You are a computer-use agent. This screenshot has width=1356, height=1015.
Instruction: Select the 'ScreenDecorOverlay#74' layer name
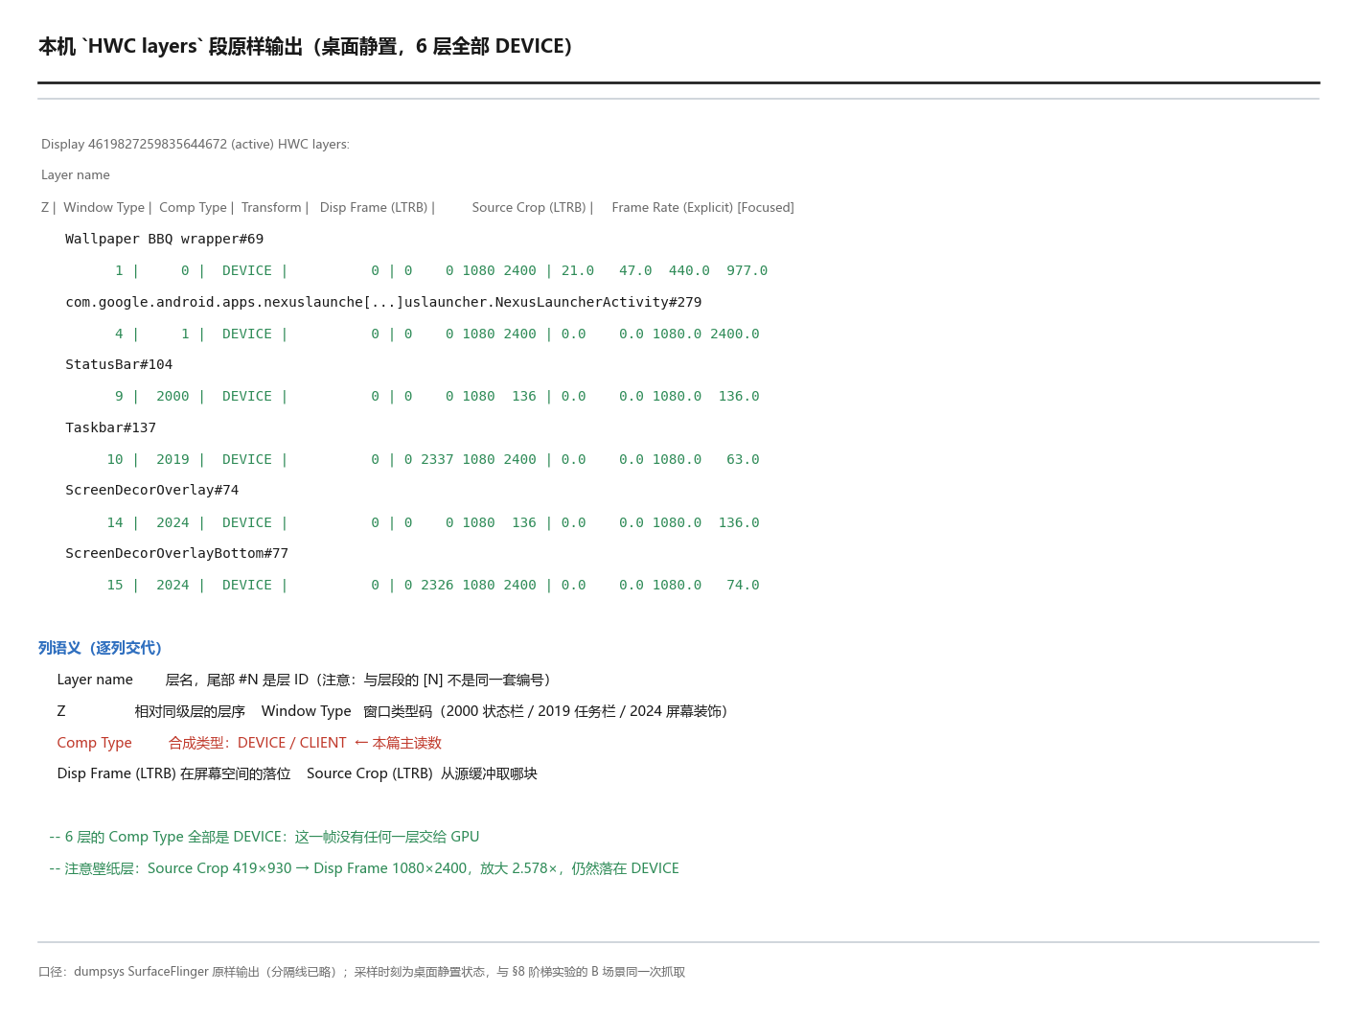click(151, 490)
